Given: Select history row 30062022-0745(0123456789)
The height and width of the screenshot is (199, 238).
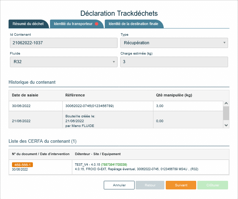Looking at the screenshot, I should tap(89, 106).
